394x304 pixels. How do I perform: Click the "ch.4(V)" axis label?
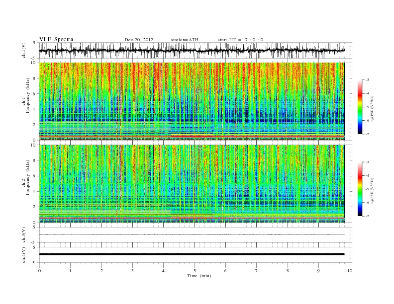tap(24, 255)
